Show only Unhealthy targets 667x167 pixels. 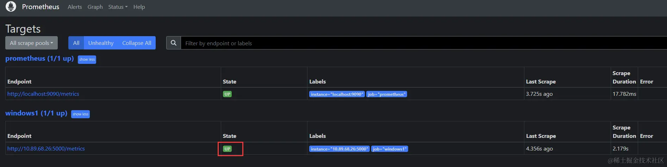pyautogui.click(x=101, y=43)
